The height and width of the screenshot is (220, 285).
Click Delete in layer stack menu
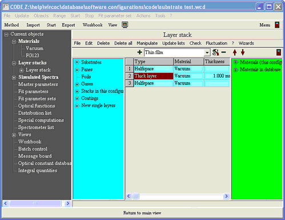click(x=103, y=43)
